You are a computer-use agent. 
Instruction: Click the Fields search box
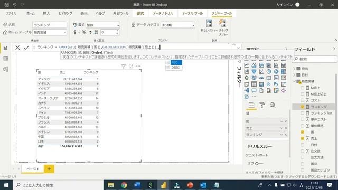point(315,59)
